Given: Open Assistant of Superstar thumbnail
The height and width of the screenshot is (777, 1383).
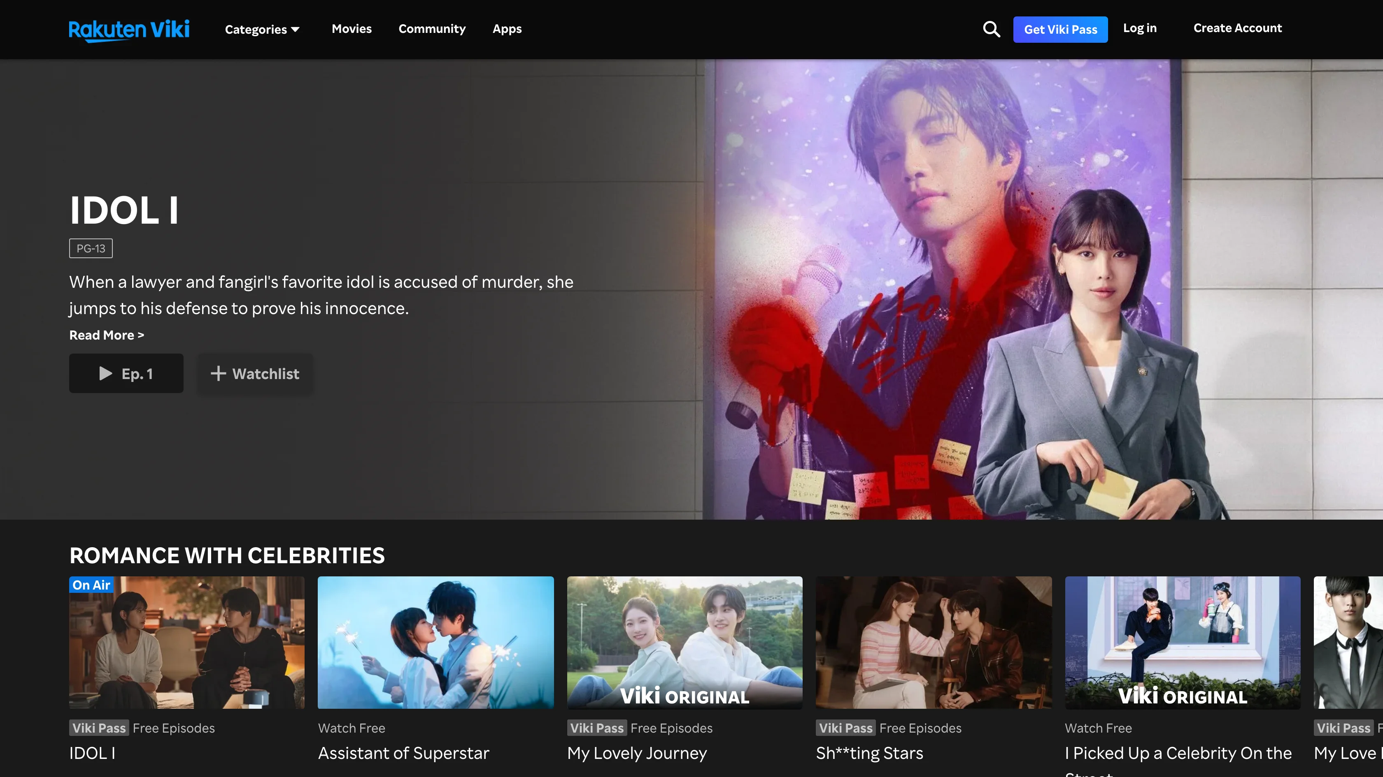Looking at the screenshot, I should pos(435,643).
